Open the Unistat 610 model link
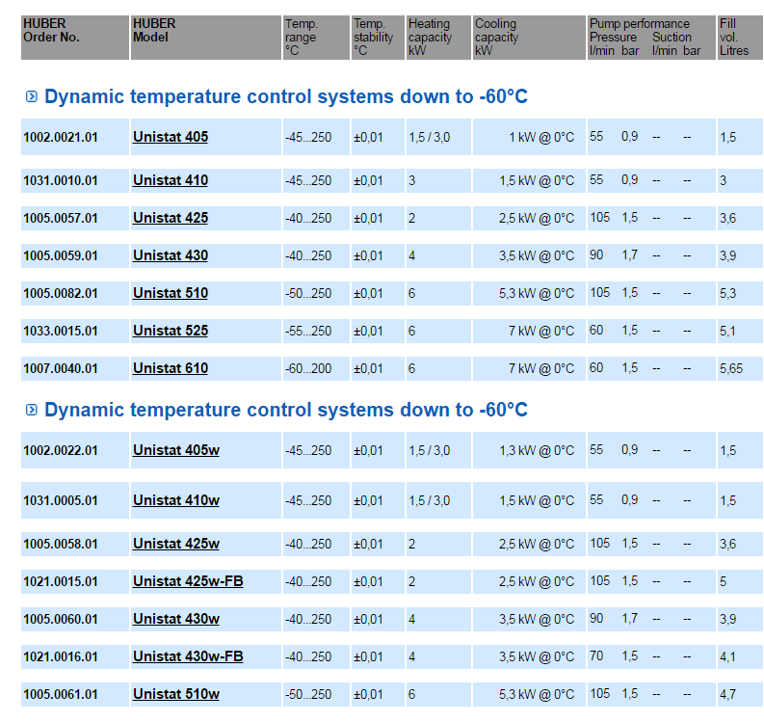 pyautogui.click(x=171, y=368)
